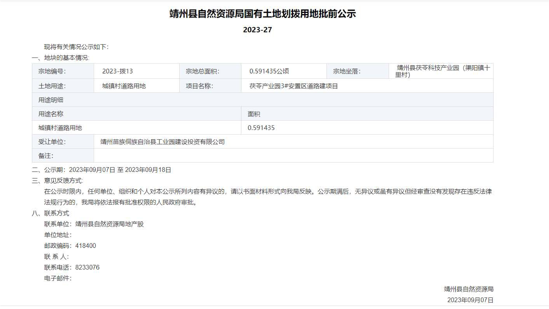Click the 面积 column header
549x309 pixels.
click(x=367, y=114)
